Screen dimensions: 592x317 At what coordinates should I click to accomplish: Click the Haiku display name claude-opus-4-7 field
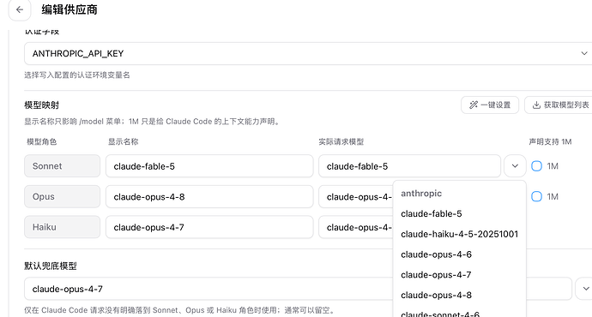(209, 227)
